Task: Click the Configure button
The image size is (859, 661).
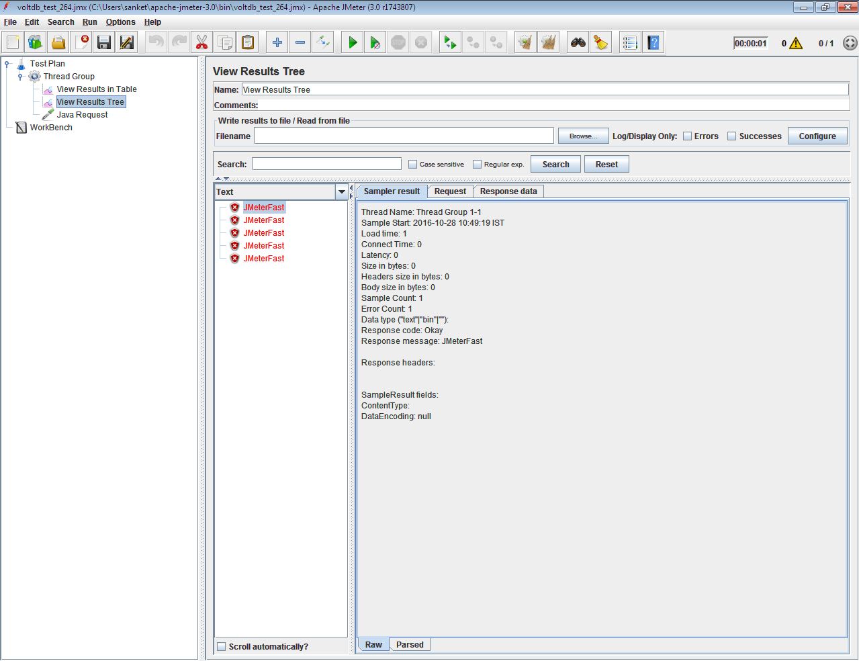Action: tap(817, 136)
